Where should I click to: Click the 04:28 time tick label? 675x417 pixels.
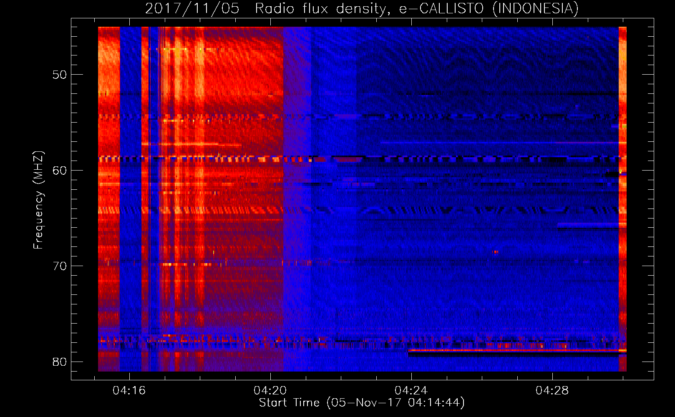tap(552, 391)
